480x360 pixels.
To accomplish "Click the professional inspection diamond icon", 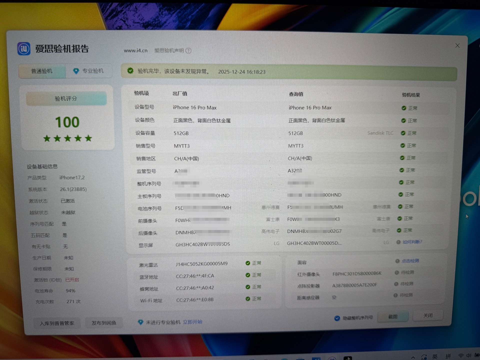I will click(x=76, y=71).
